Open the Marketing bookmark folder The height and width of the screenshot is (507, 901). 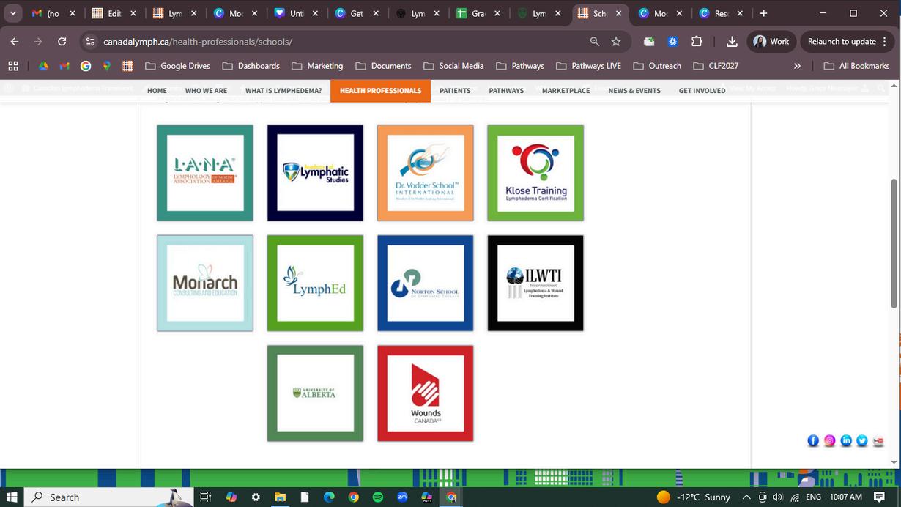317,66
